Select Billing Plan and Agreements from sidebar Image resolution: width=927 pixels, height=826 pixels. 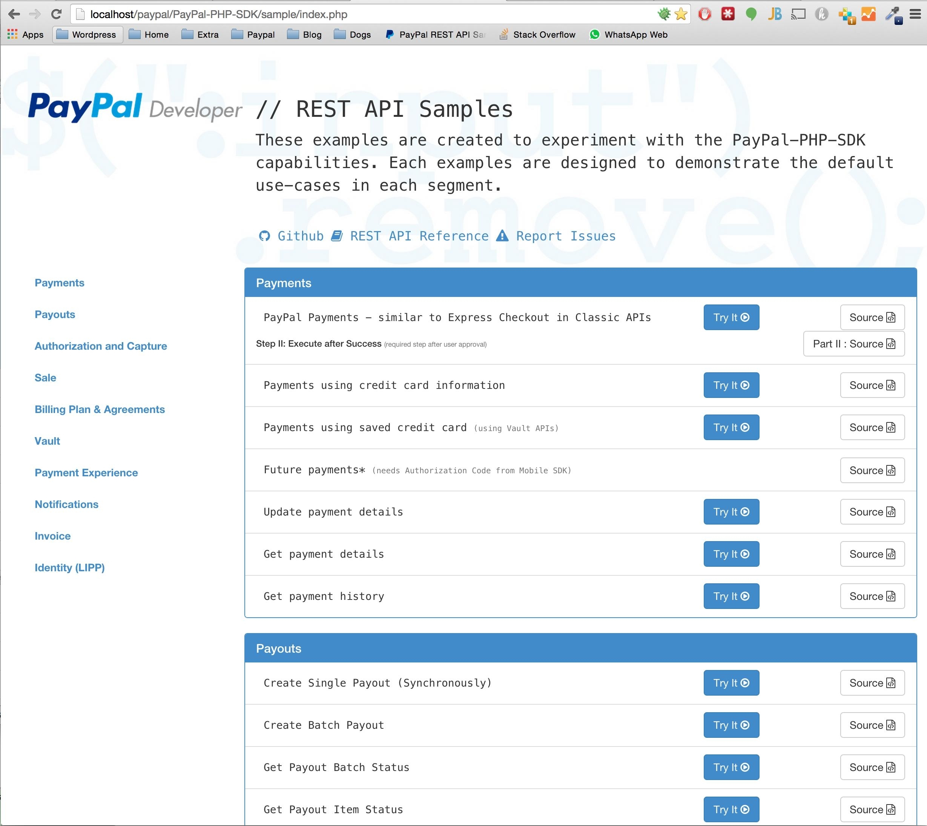point(99,409)
